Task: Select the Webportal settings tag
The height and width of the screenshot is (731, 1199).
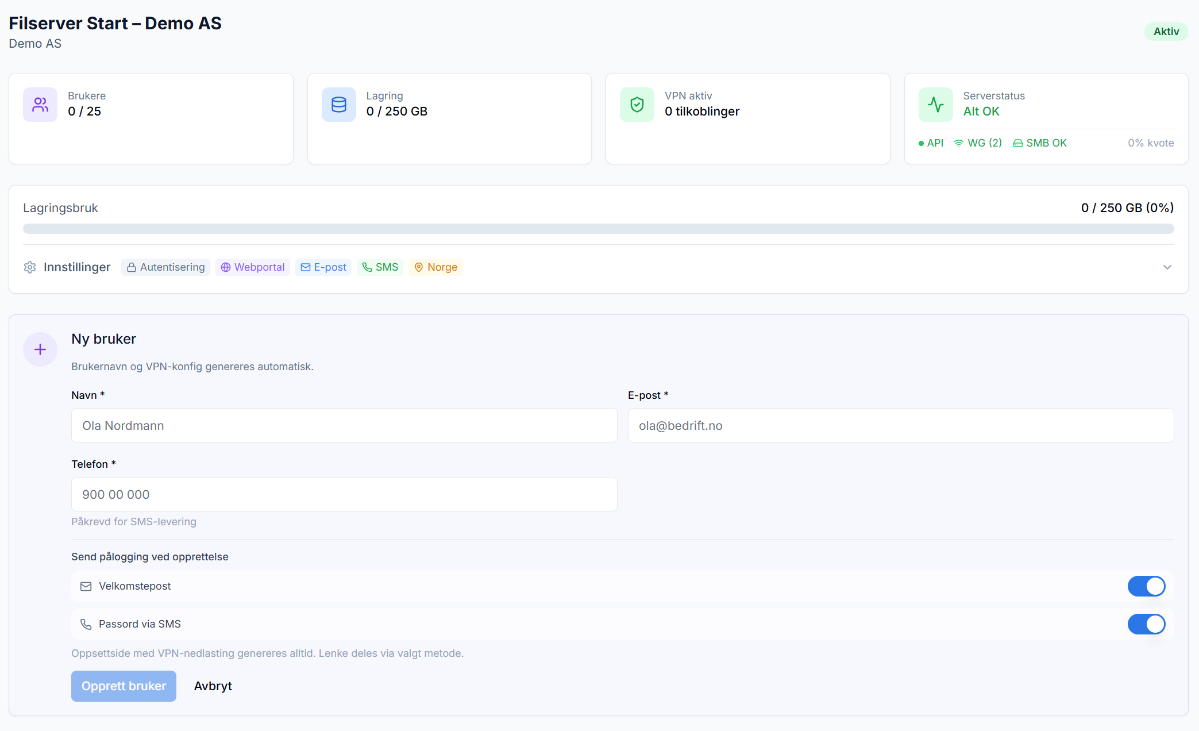Action: (253, 267)
